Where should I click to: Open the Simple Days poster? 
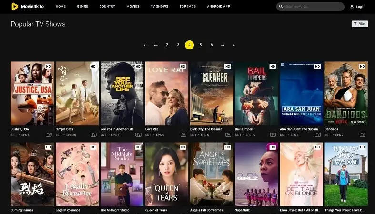[77, 93]
